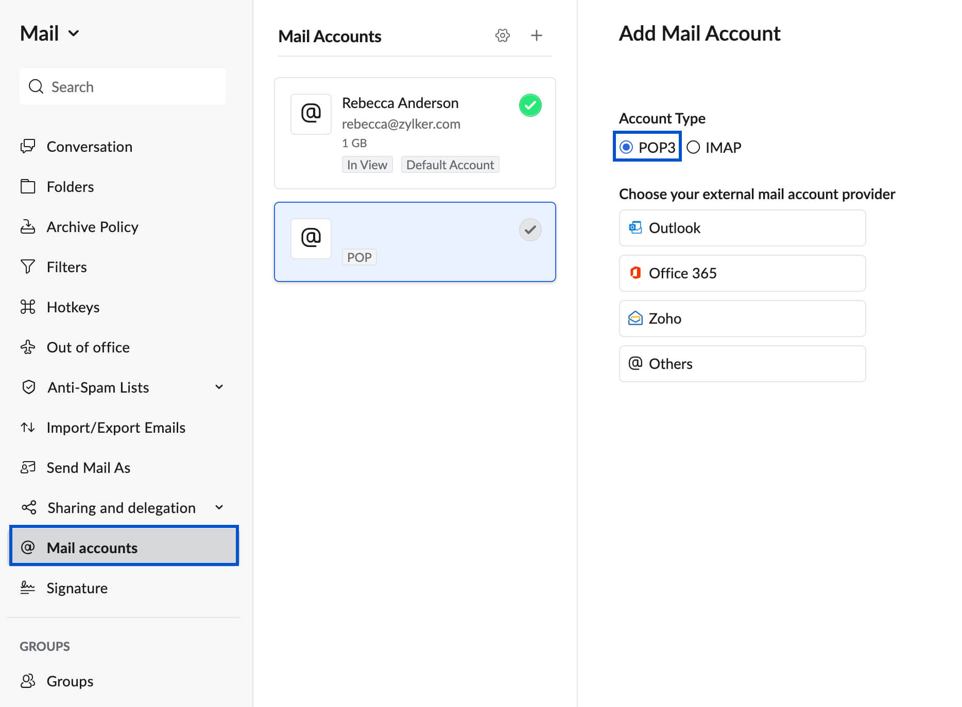Screen dimensions: 962x707
Task: Click inside the Search field
Action: 122,86
